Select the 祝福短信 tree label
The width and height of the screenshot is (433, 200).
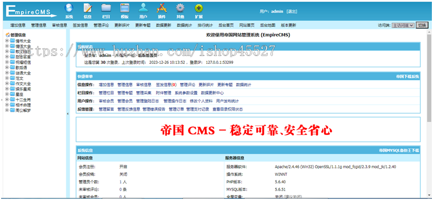(23, 62)
